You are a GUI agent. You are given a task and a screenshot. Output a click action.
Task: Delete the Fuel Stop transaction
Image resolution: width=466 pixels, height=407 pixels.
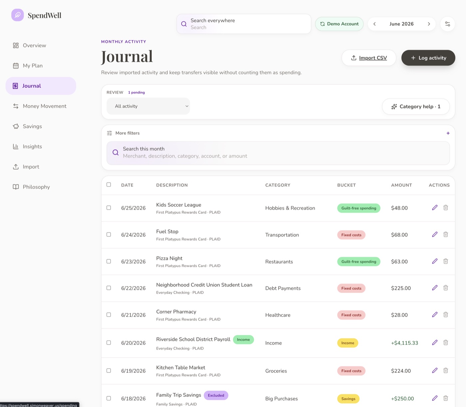click(x=446, y=234)
